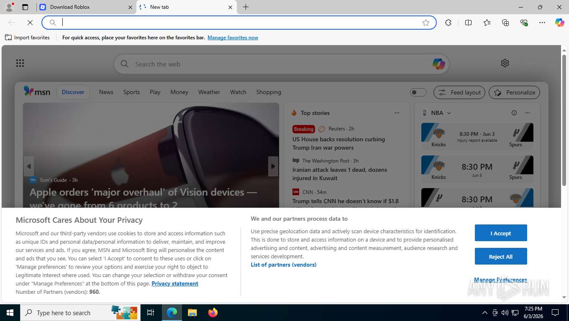Open File Explorer from the taskbar
The height and width of the screenshot is (321, 569).
[192, 313]
